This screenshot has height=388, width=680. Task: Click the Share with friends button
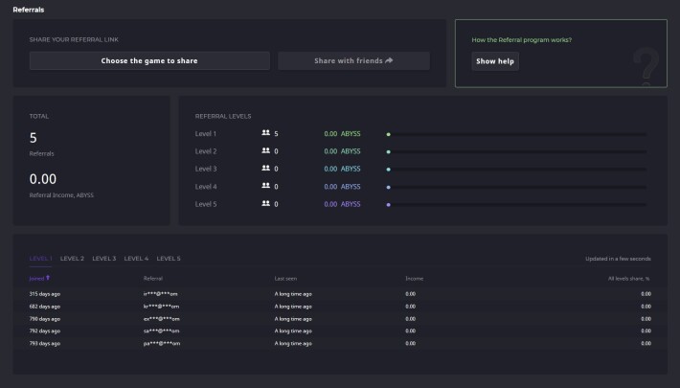(353, 60)
